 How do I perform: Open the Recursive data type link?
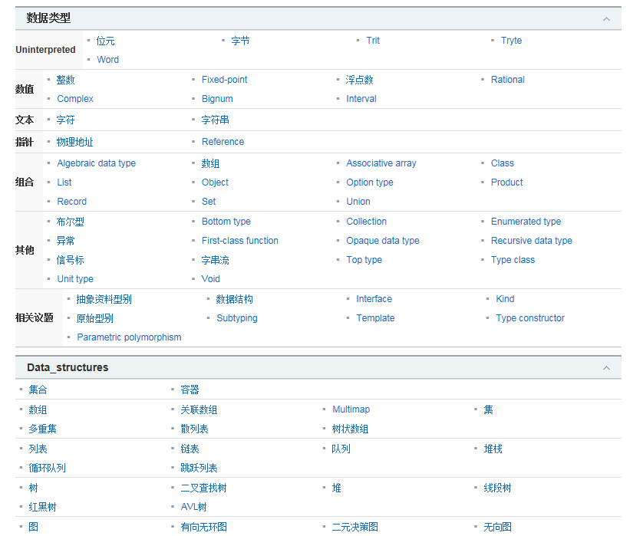pos(532,241)
